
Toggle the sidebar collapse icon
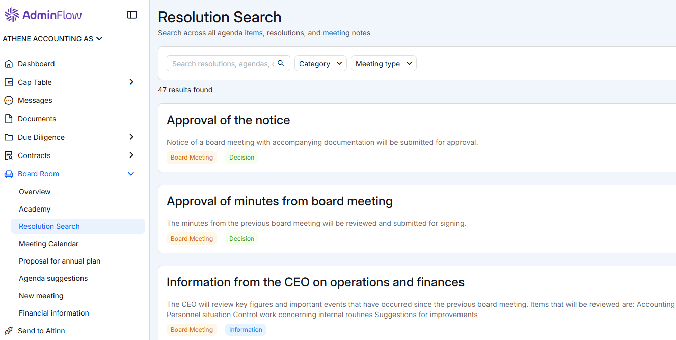pos(132,15)
